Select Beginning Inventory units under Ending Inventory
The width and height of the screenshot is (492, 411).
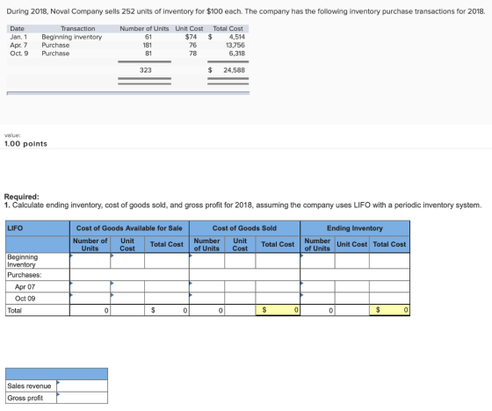coord(317,261)
